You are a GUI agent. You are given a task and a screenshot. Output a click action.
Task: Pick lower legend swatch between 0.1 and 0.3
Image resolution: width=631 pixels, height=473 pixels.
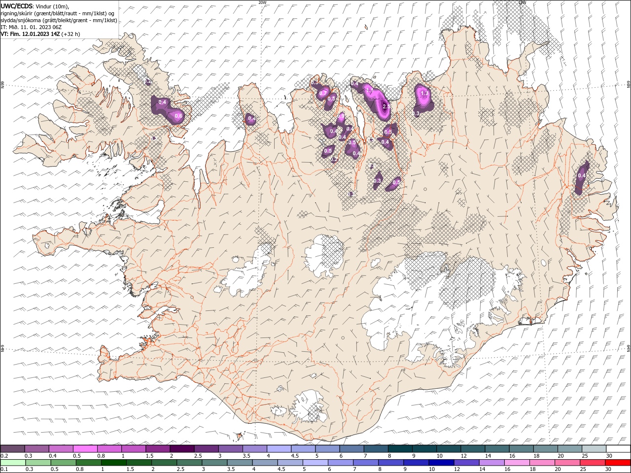pos(13,463)
